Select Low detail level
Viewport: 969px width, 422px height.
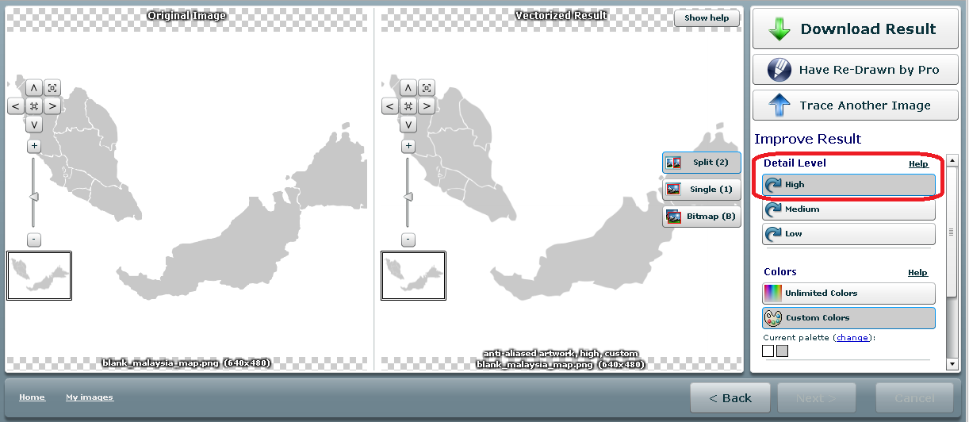pyautogui.click(x=848, y=234)
